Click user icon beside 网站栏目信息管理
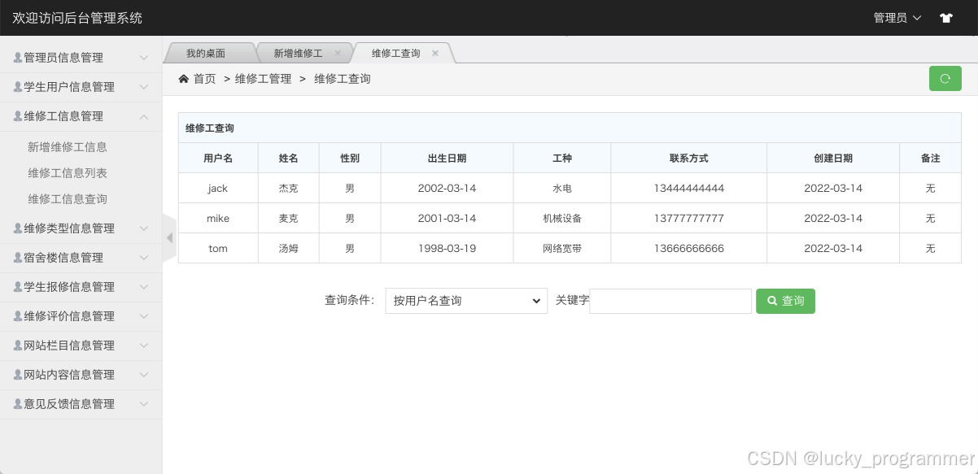The width and height of the screenshot is (978, 474). tap(18, 346)
